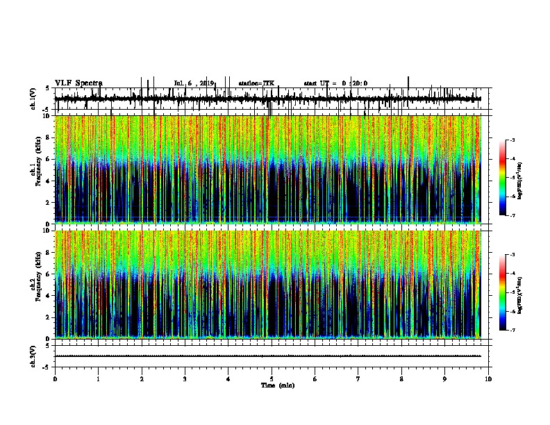Click the flat ch.3 voltage trace

click(268, 356)
